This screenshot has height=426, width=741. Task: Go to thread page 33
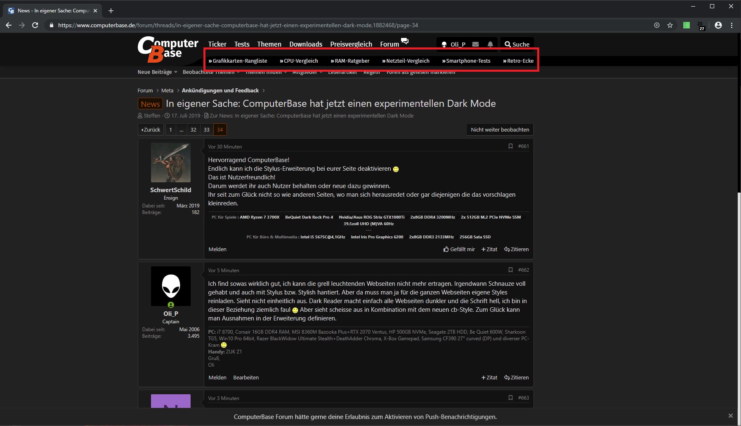pyautogui.click(x=207, y=129)
